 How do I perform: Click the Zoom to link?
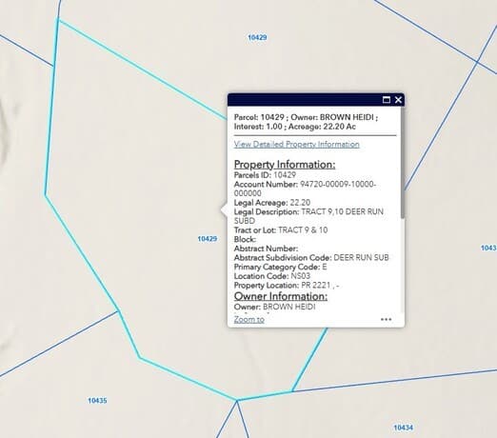click(x=249, y=319)
